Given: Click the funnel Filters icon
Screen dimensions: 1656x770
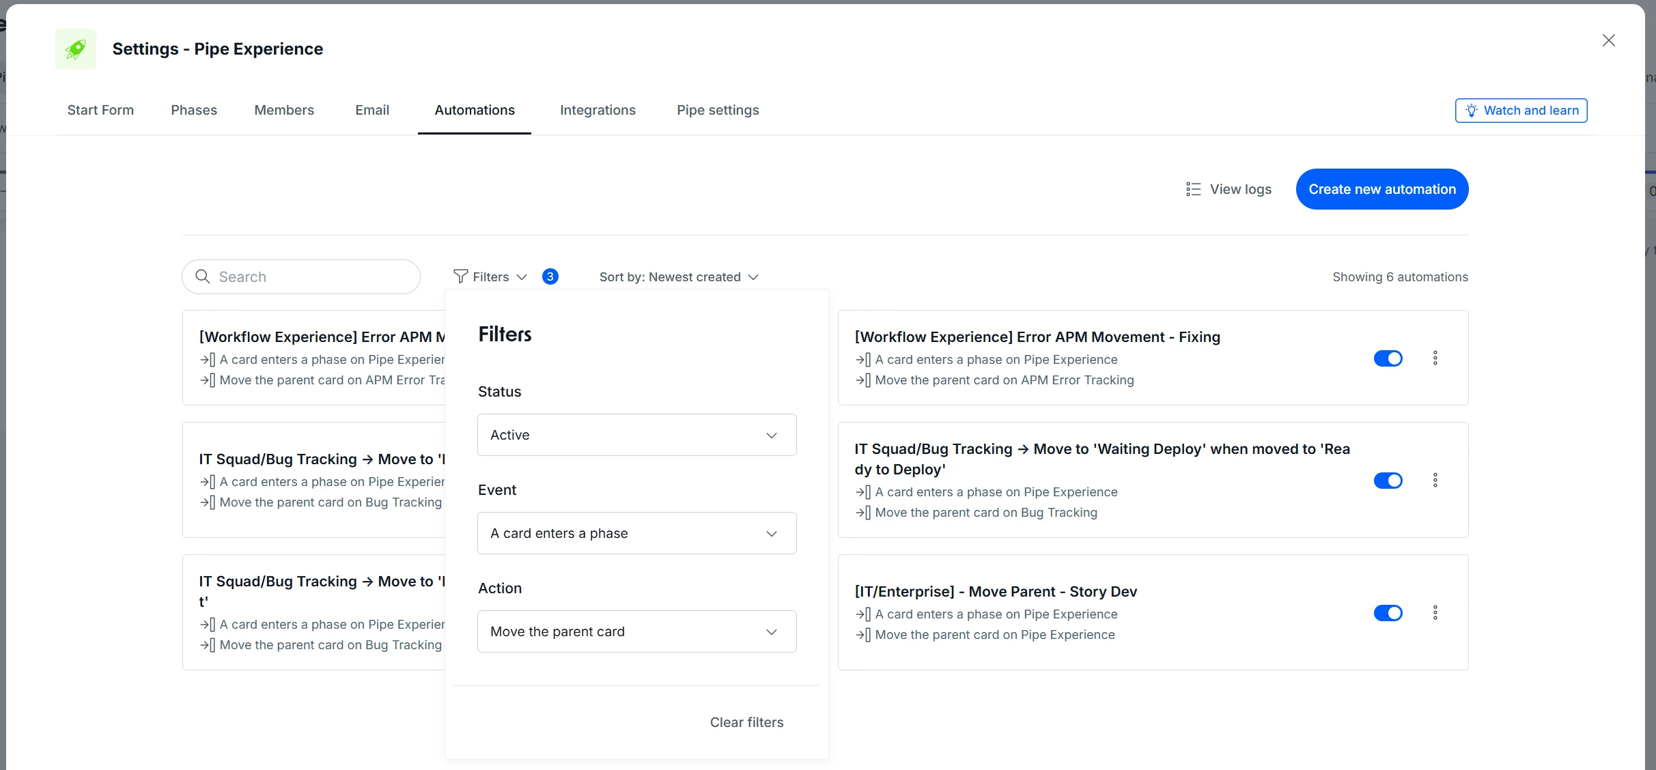Looking at the screenshot, I should coord(461,276).
